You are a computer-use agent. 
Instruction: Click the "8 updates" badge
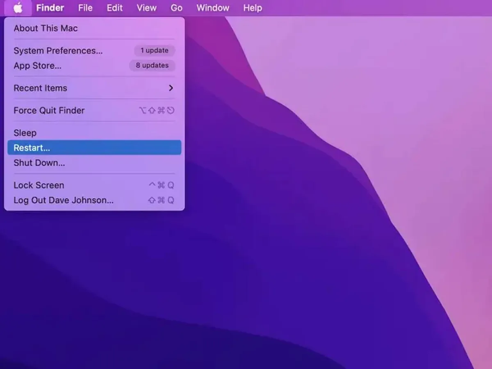[152, 65]
